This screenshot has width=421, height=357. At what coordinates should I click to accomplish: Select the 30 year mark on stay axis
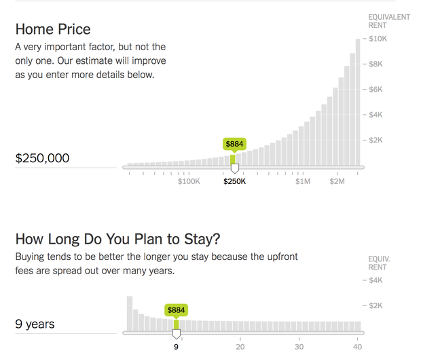pyautogui.click(x=299, y=347)
